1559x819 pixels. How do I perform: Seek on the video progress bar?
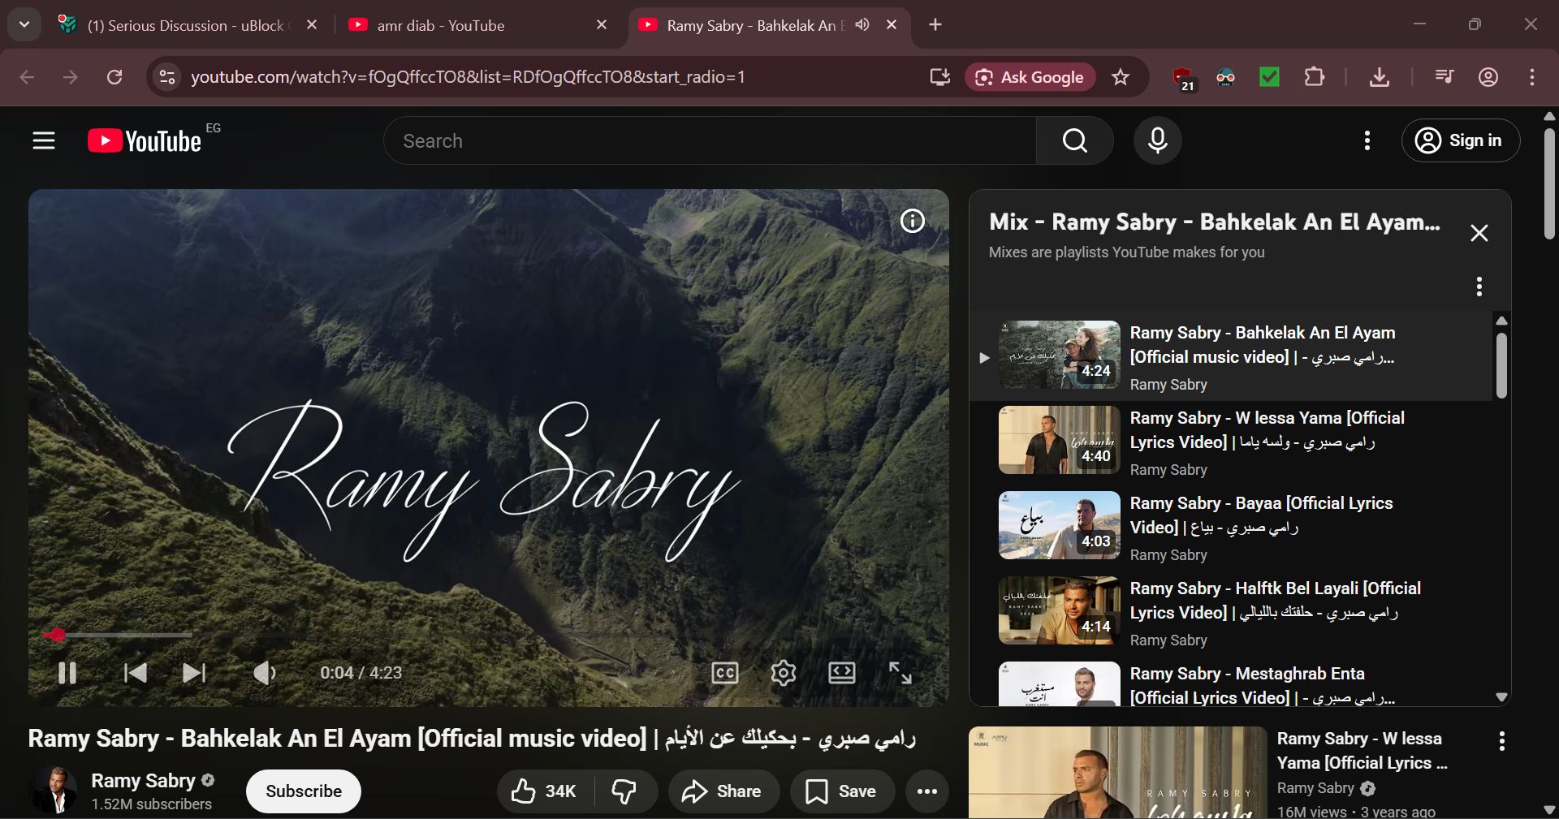pyautogui.click(x=488, y=635)
